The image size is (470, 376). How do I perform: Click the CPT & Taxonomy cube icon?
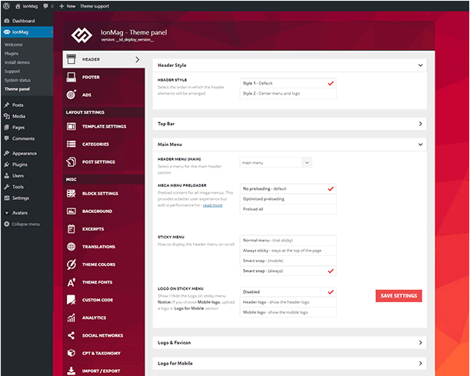[72, 353]
